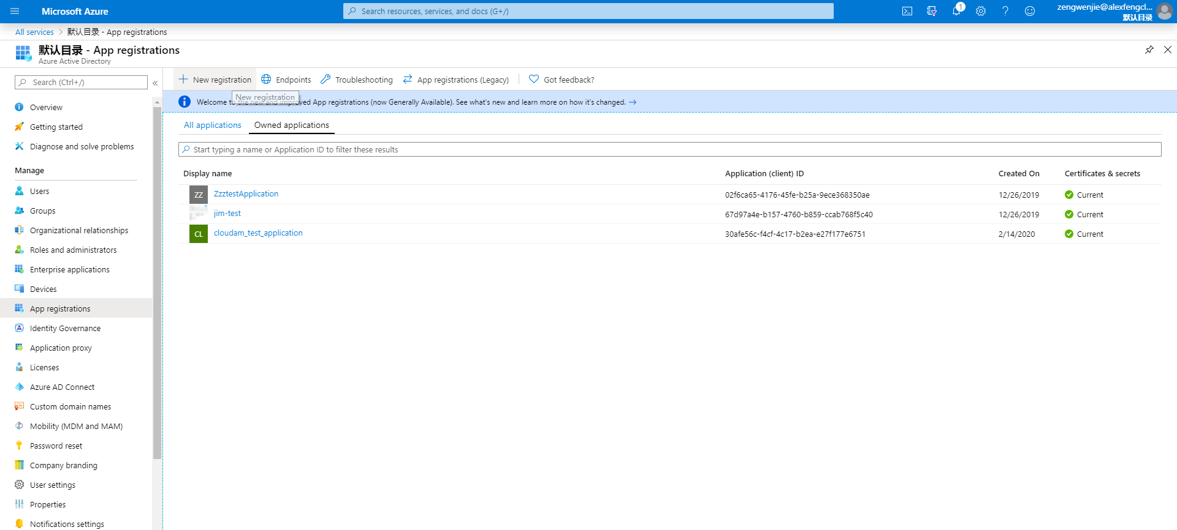Viewport: 1177px width, 530px height.
Task: Focus the sidebar Search (Ctrl+/) box
Action: coord(82,82)
